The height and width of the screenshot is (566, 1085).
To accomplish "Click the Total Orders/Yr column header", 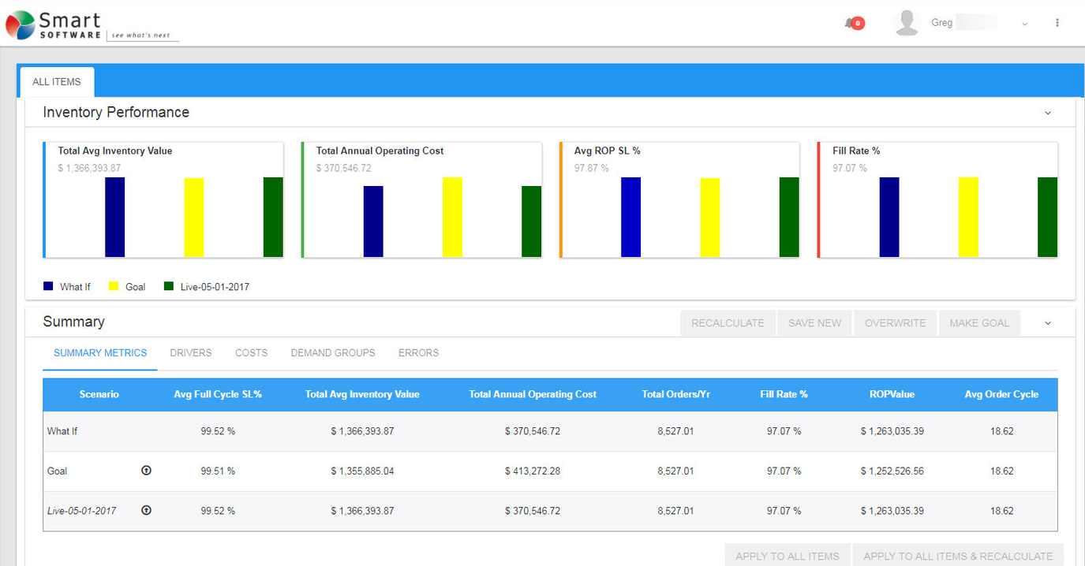I will pos(676,394).
